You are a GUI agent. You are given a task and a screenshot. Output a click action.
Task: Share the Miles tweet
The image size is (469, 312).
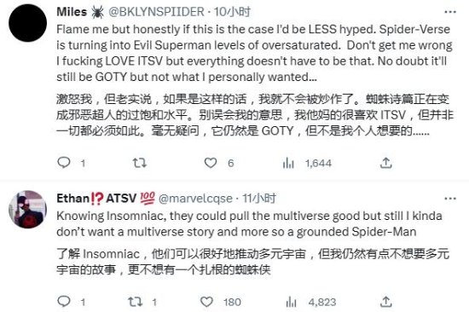[x=385, y=163]
